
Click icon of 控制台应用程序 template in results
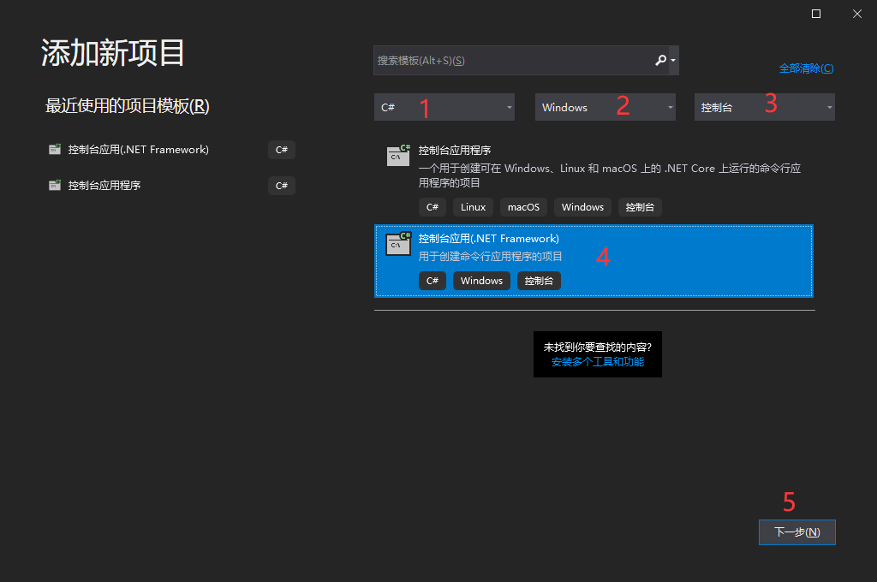399,156
